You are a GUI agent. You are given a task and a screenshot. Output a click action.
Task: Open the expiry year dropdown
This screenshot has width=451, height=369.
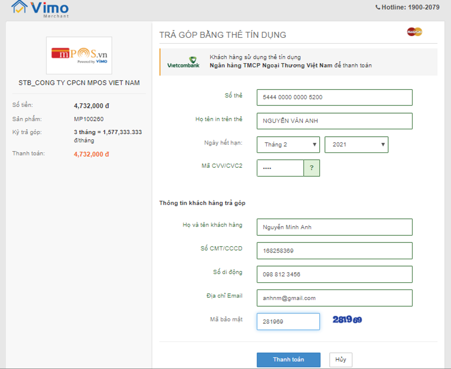356,145
